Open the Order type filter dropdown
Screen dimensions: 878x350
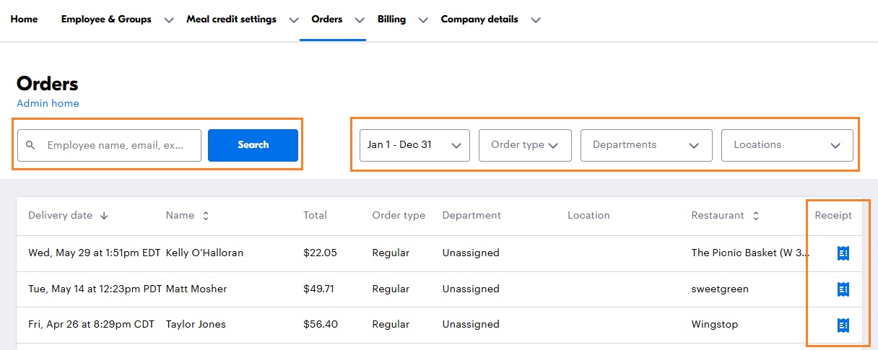(x=525, y=145)
